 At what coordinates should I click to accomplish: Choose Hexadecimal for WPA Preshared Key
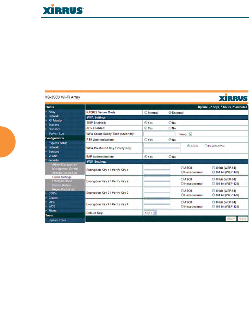click(x=206, y=146)
